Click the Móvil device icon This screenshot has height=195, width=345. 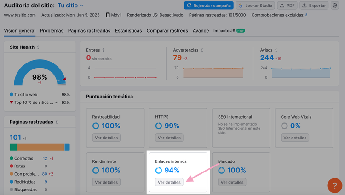108,15
